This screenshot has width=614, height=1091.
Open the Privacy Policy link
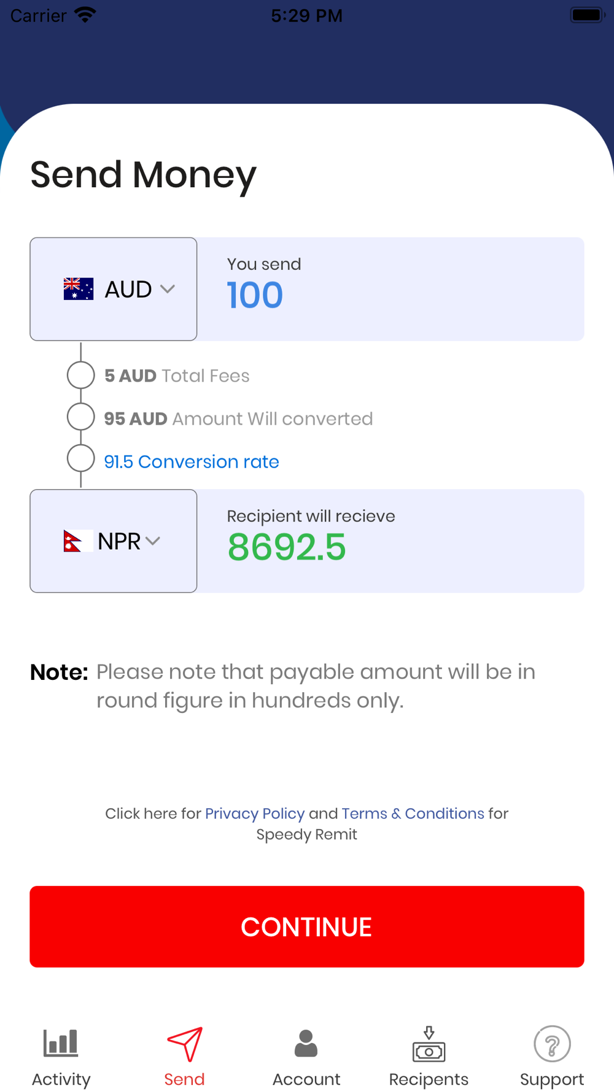(x=255, y=813)
